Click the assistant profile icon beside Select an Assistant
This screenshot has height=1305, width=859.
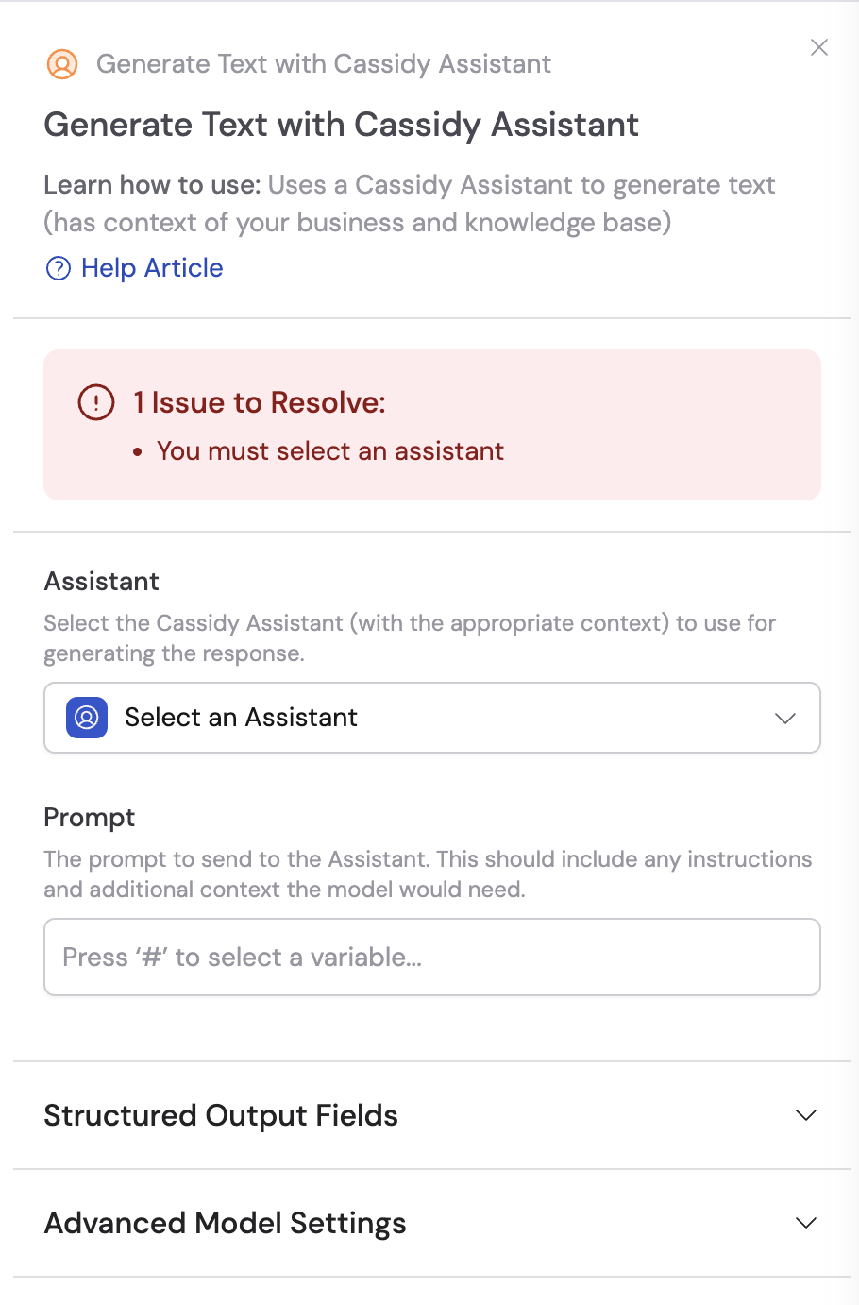point(86,718)
